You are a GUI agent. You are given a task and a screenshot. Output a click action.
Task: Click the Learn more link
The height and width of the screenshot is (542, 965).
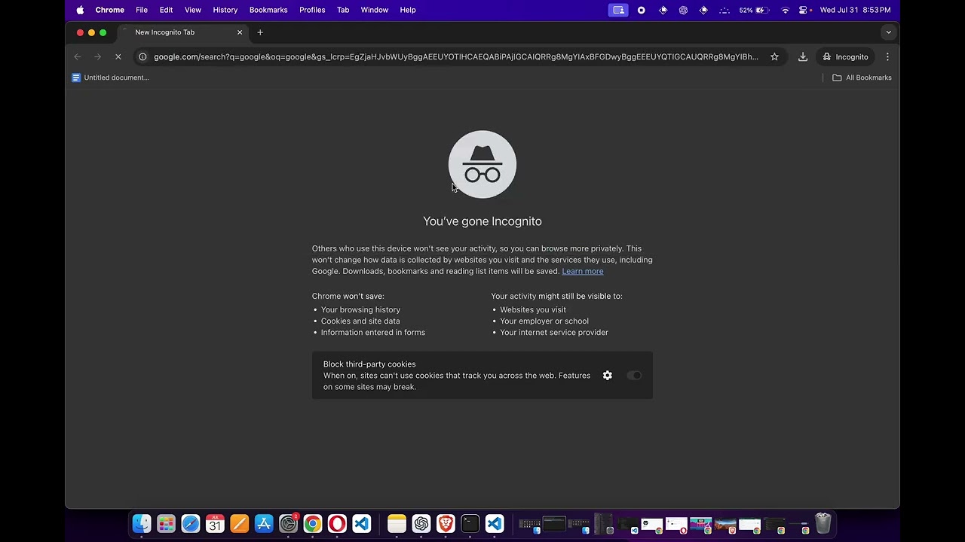point(583,271)
